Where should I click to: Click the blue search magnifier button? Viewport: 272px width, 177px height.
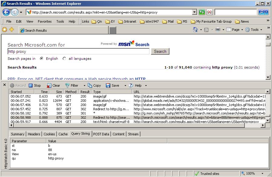[x=261, y=12]
